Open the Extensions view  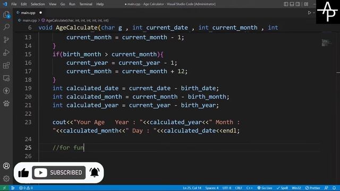tap(6, 65)
